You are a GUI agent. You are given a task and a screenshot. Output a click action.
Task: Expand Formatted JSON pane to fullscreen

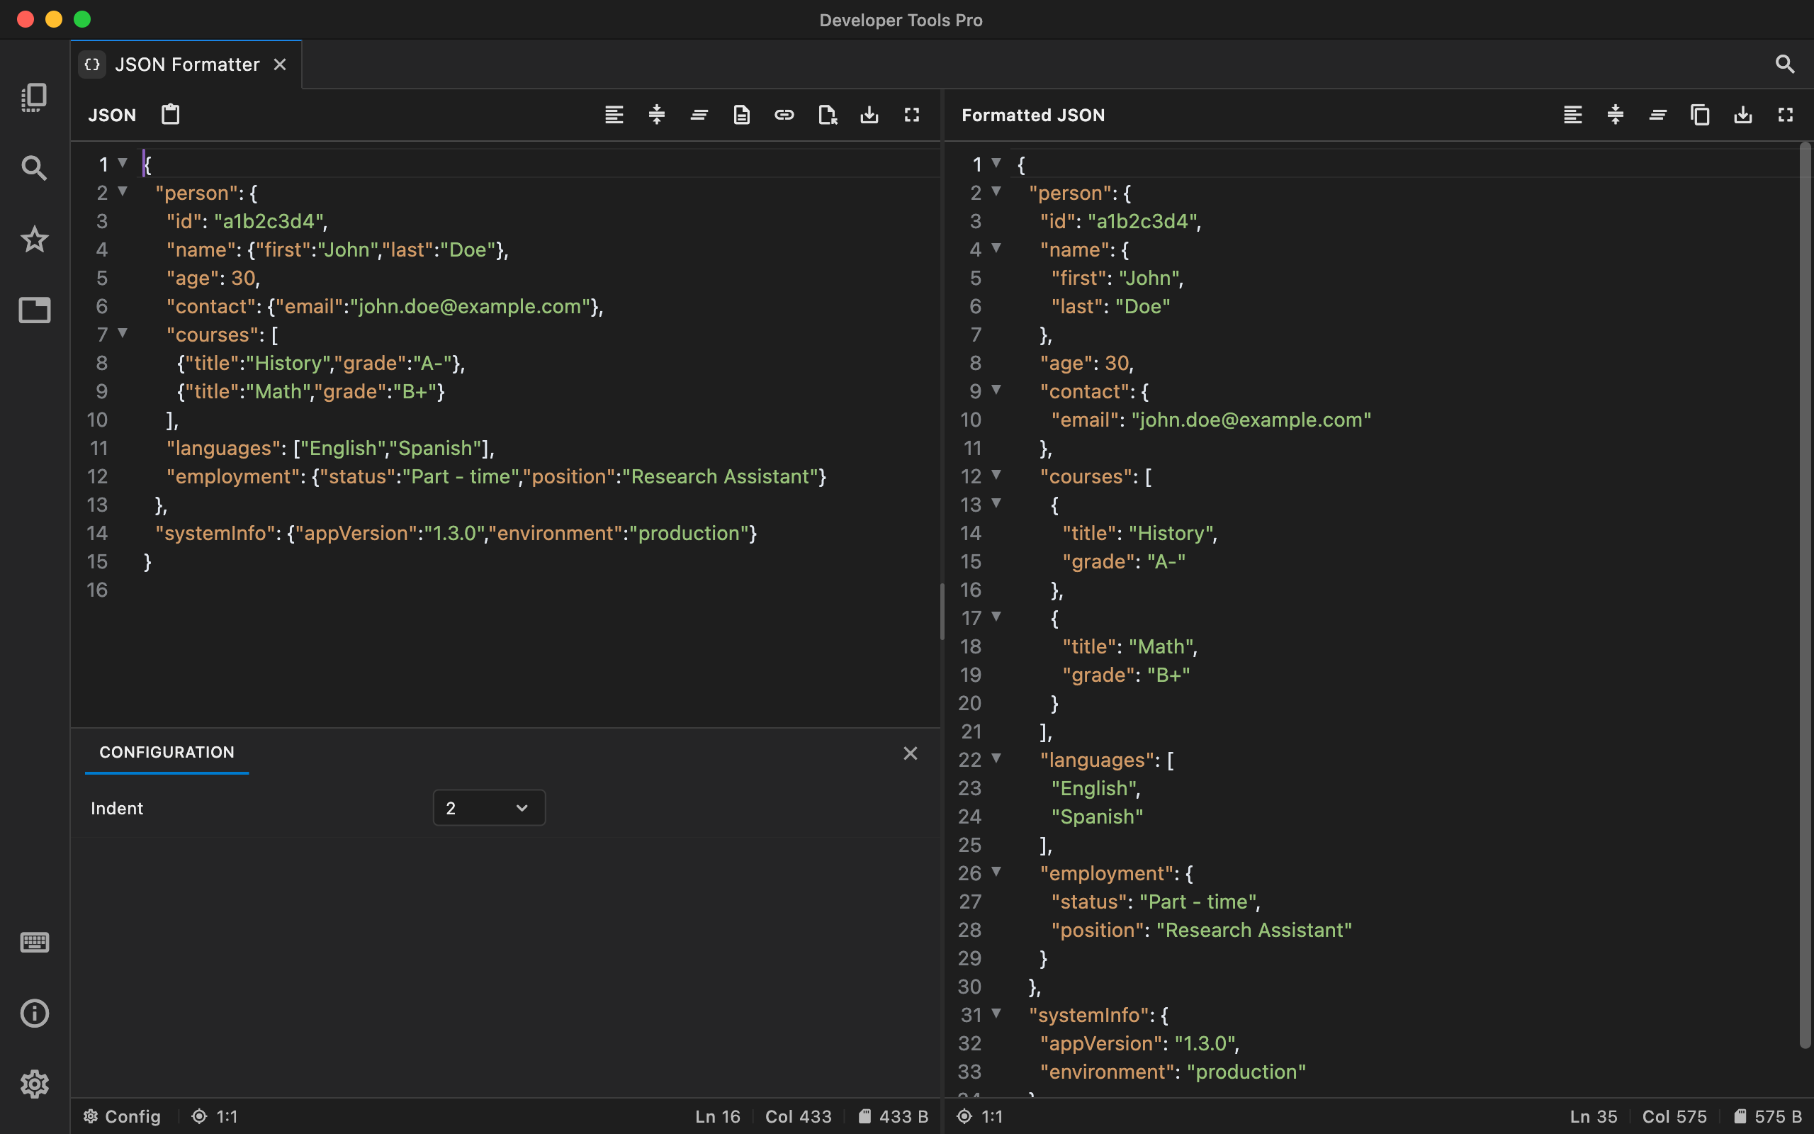coord(1786,115)
